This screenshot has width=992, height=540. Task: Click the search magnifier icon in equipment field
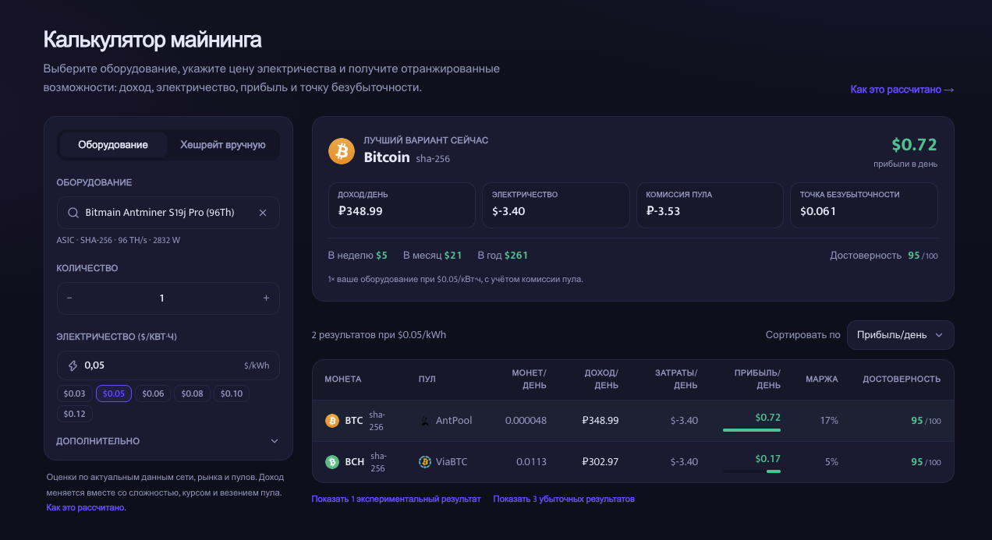coord(73,213)
